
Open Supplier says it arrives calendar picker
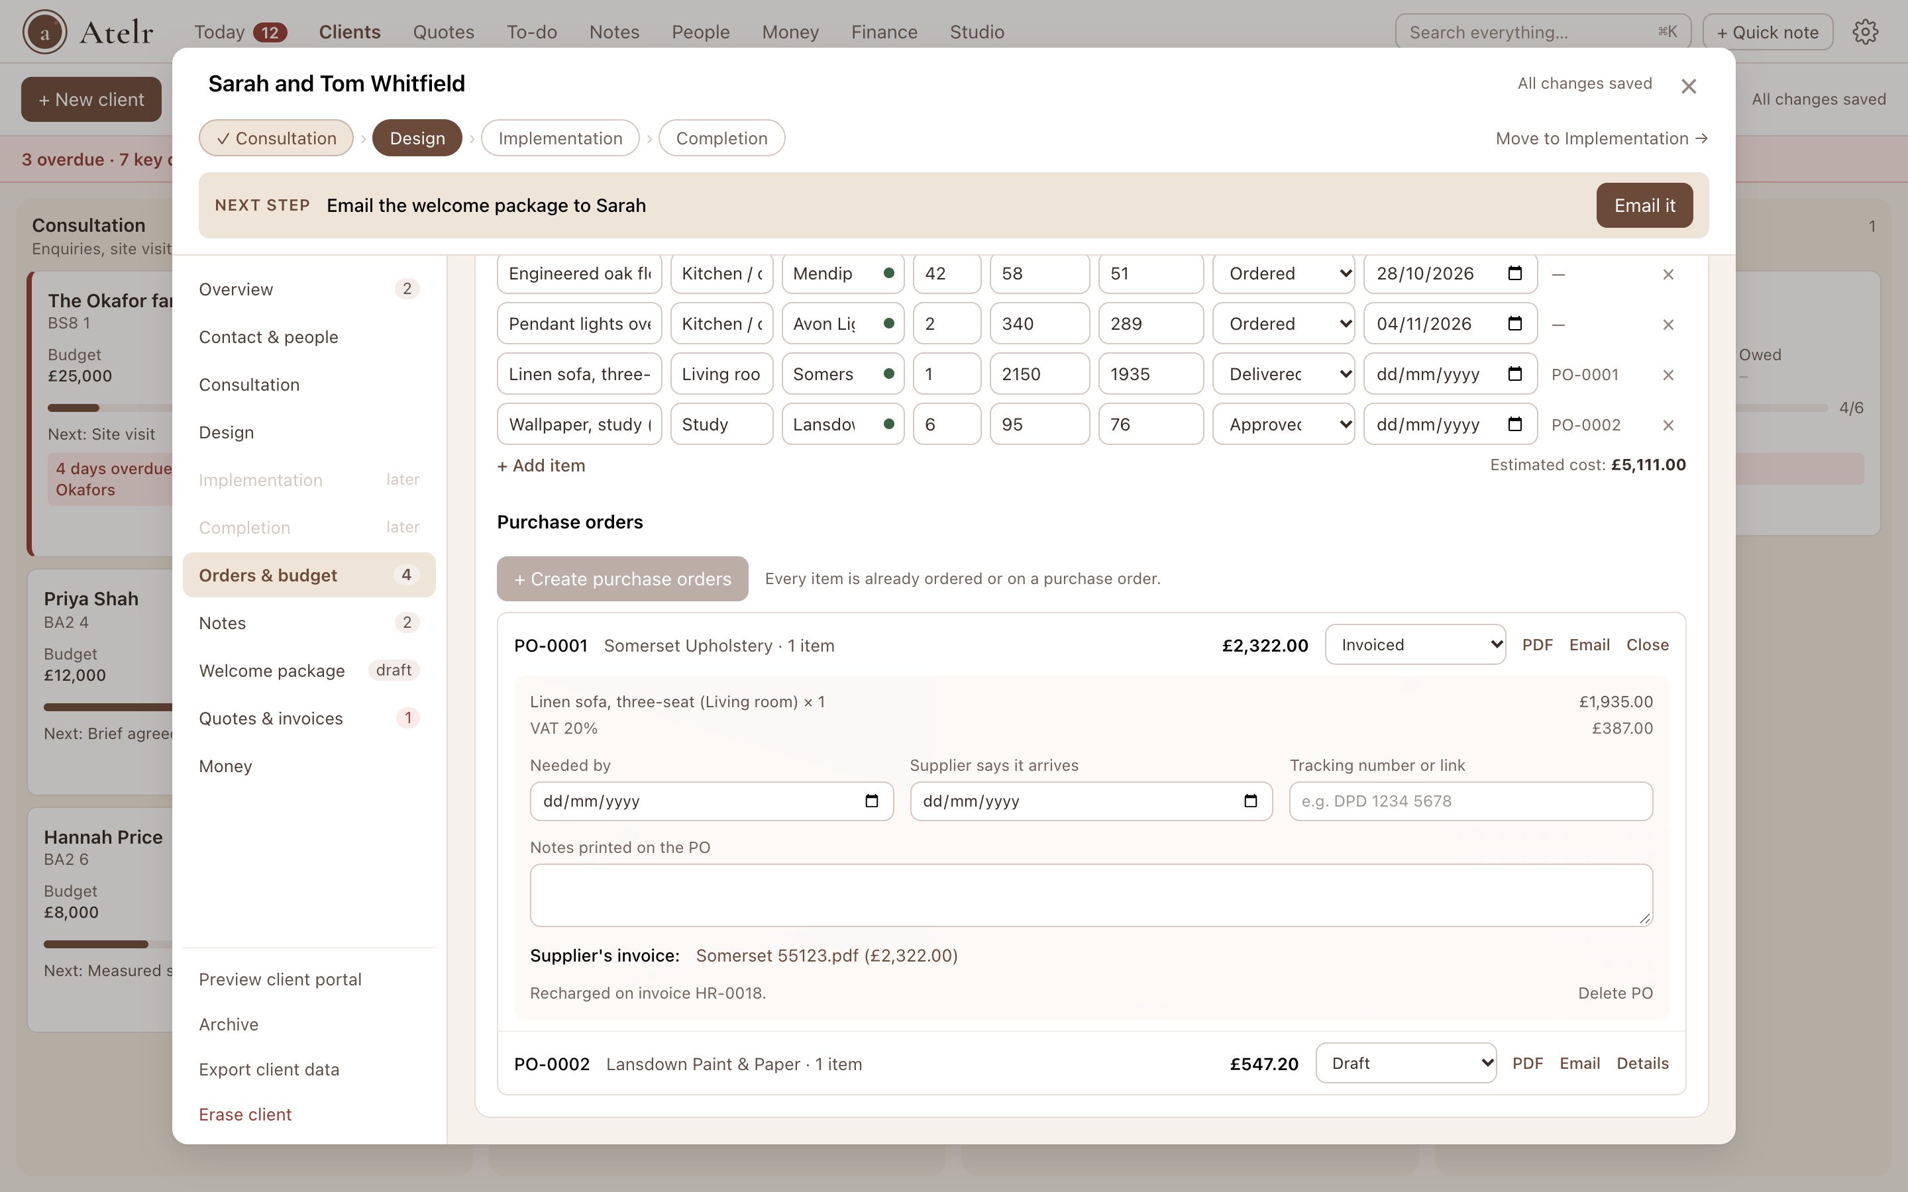click(x=1250, y=802)
